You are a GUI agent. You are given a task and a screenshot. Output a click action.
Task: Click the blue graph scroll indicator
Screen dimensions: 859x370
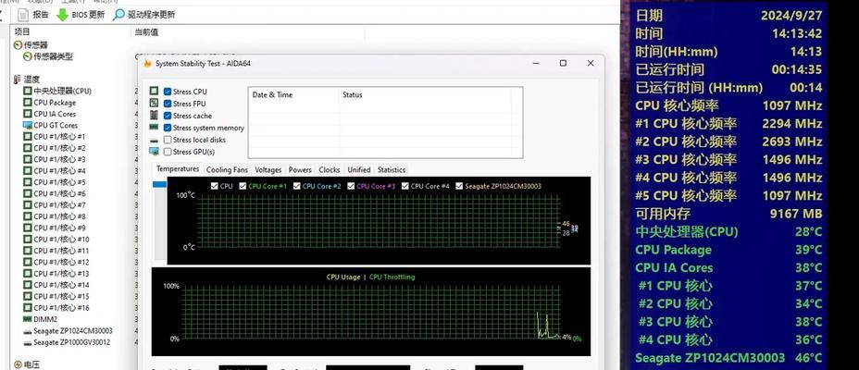(x=159, y=184)
